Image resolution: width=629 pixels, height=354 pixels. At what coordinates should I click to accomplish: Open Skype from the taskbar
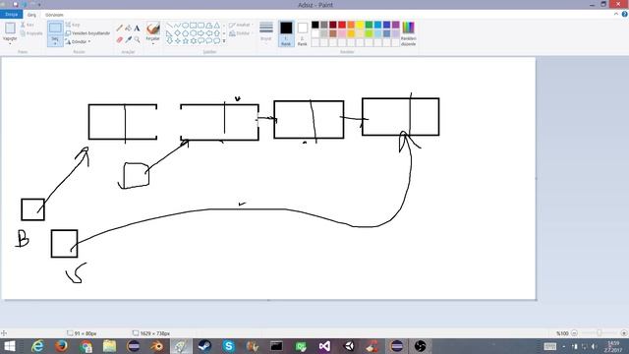pyautogui.click(x=229, y=346)
